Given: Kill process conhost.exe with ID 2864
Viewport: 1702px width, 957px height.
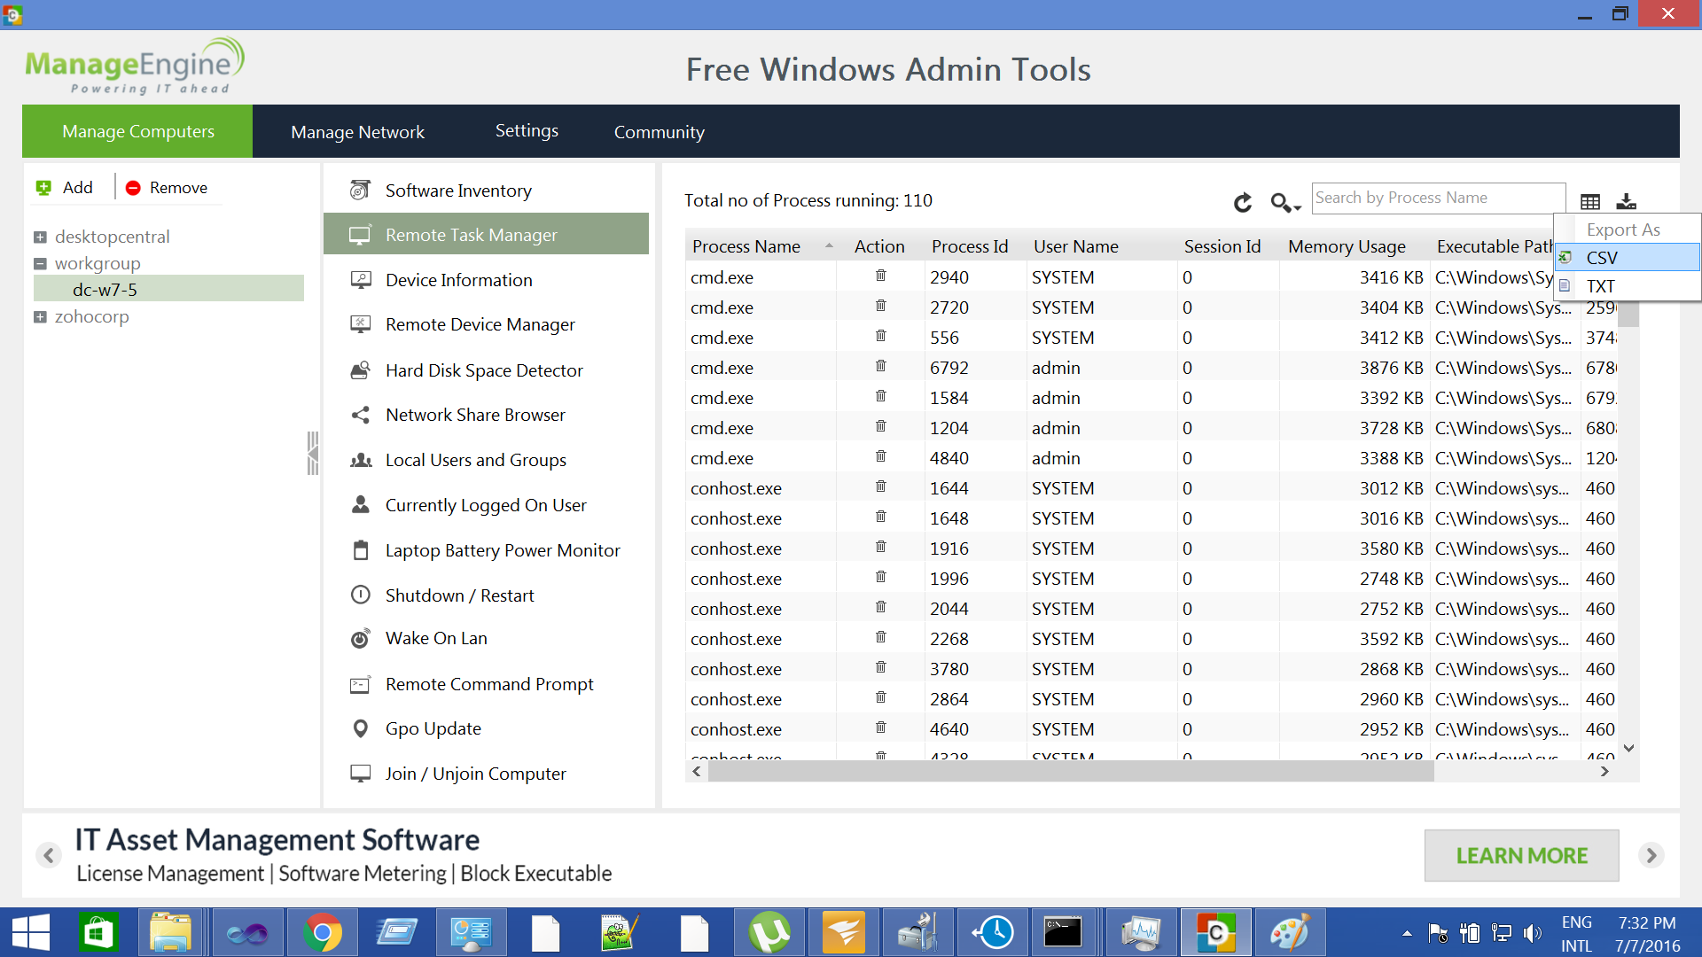Looking at the screenshot, I should click(880, 698).
